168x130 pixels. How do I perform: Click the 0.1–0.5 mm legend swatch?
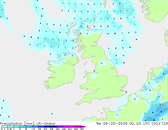pos(5,127)
